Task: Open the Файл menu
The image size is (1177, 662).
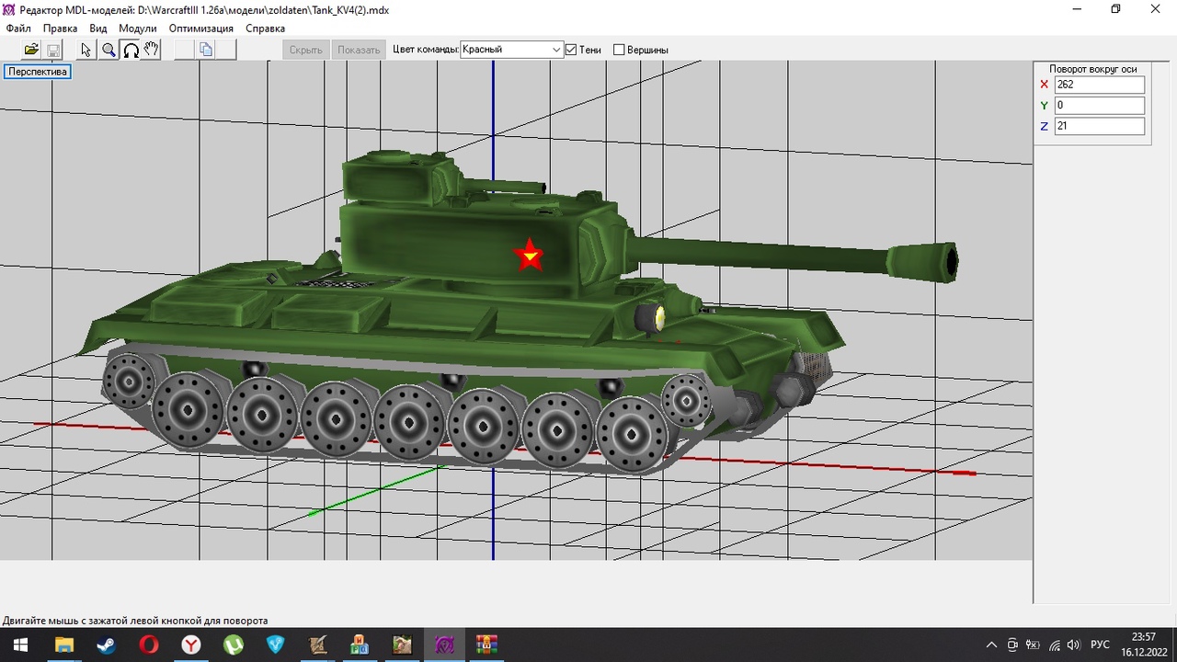Action: tap(18, 29)
